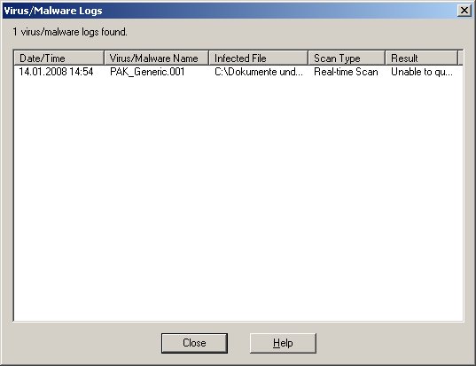Screen dimensions: 476x366
Task: Click the PAK_Generic.001 malware name cell
Action: click(147, 72)
